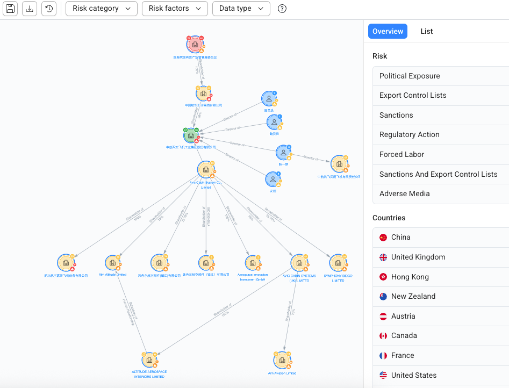The image size is (509, 388).
Task: Select New Zealand in Countries list
Action: (x=441, y=297)
